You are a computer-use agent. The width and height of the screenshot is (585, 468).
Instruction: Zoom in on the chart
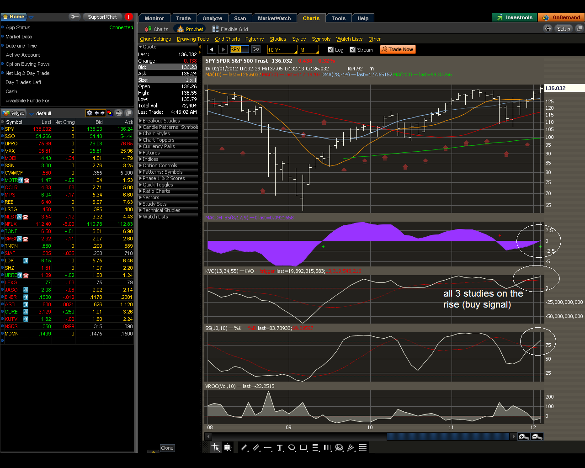[524, 436]
